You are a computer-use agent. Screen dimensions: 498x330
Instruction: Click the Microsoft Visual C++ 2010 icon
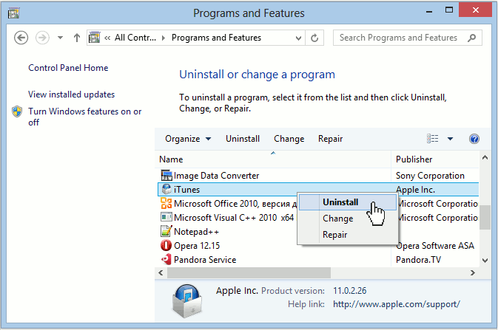166,217
